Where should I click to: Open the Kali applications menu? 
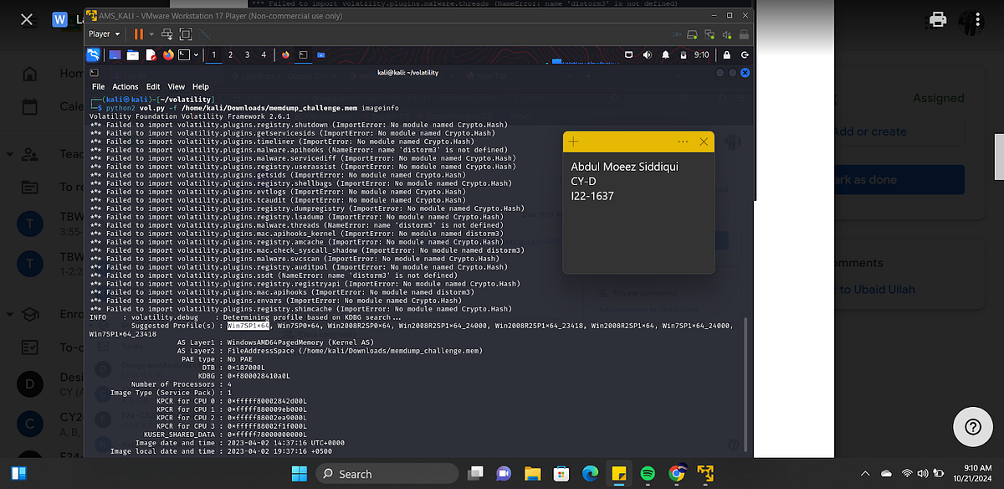(x=94, y=54)
